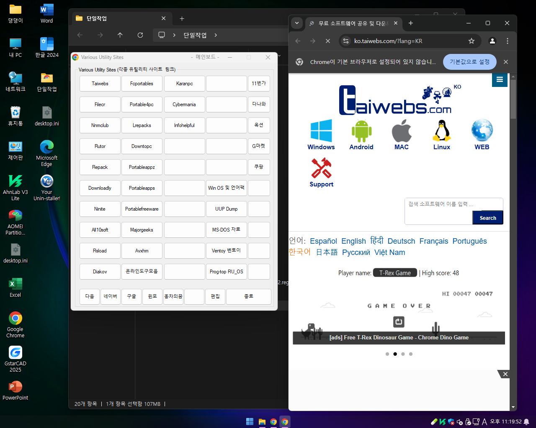536x428 pixels.
Task: Refresh the File Explorer window
Action: [x=140, y=35]
